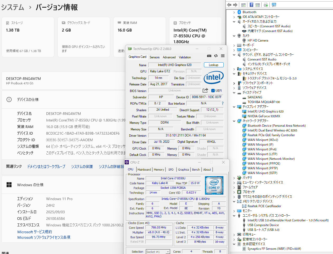Click the BIOS export share icon

[x=205, y=90]
